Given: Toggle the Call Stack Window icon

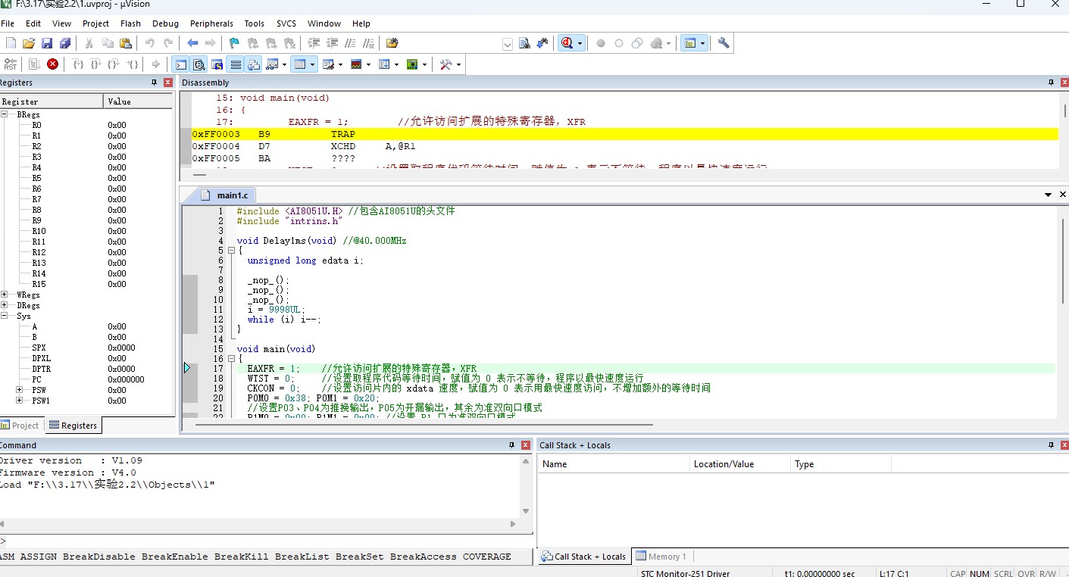Looking at the screenshot, I should (254, 64).
